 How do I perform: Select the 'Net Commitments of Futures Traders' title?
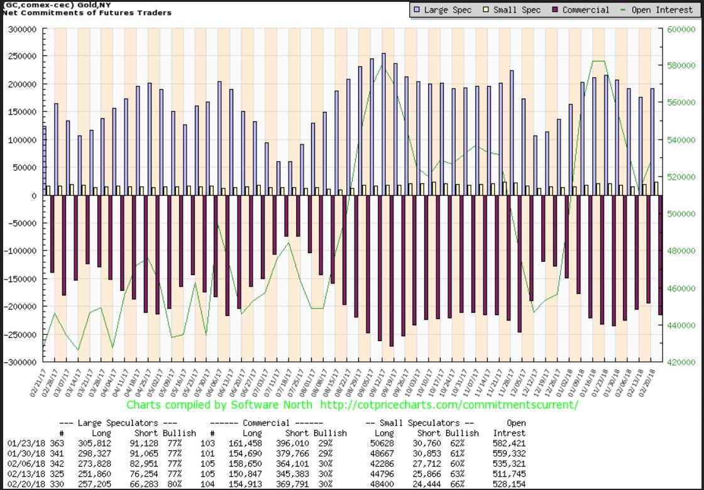point(87,13)
